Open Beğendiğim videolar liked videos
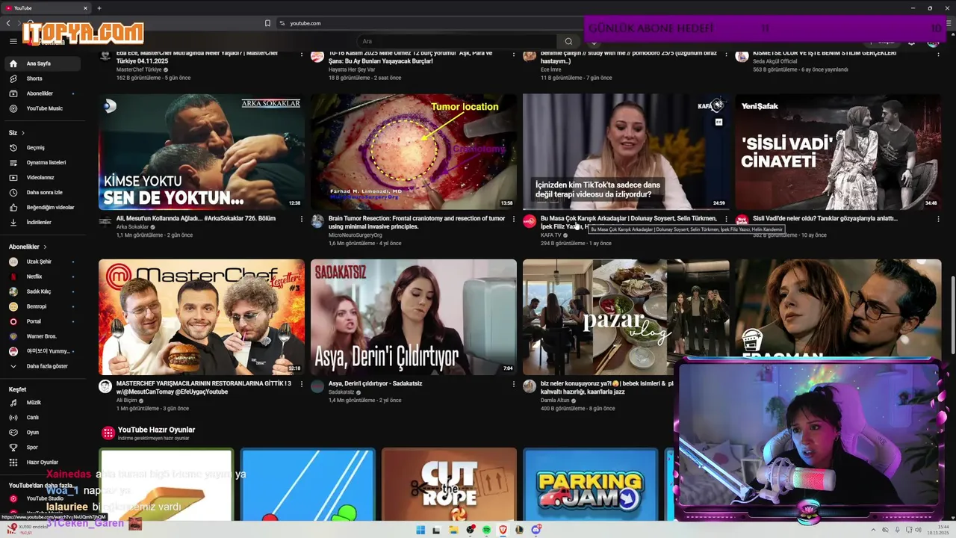Viewport: 956px width, 538px height. point(42,207)
